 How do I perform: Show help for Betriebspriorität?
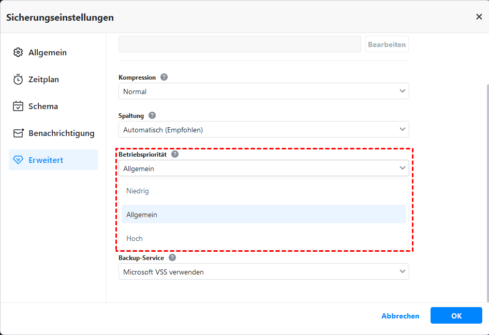click(175, 154)
